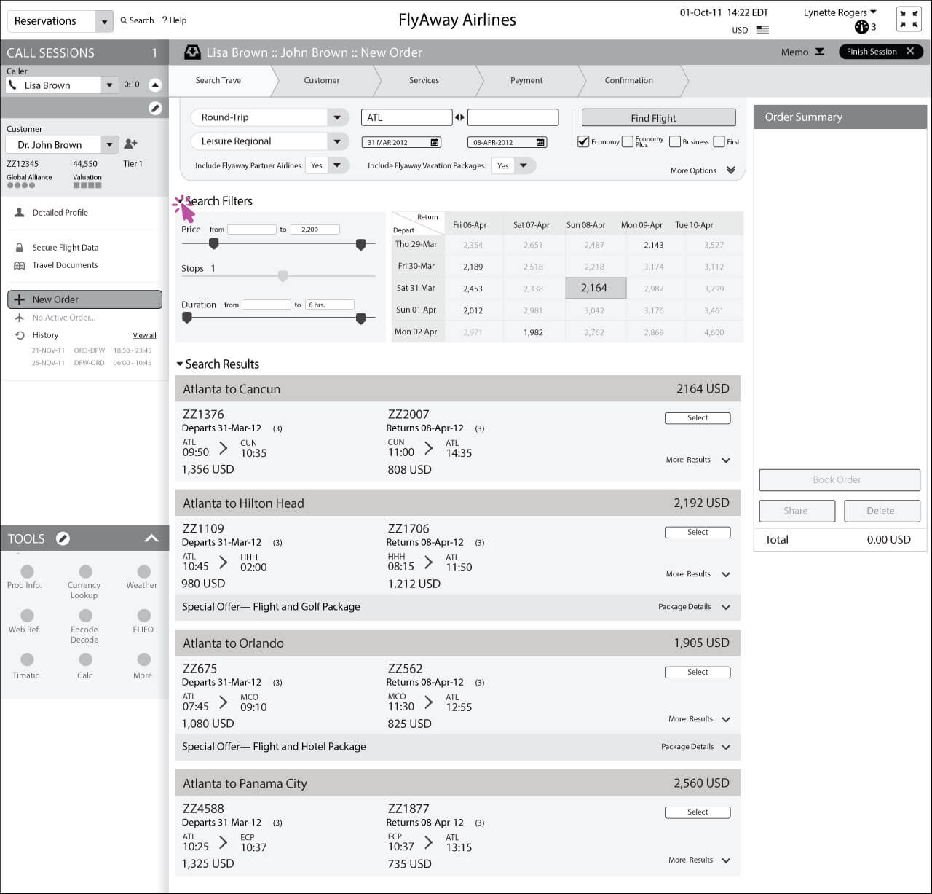
Task: Switch to the Services step tab
Action: (424, 80)
